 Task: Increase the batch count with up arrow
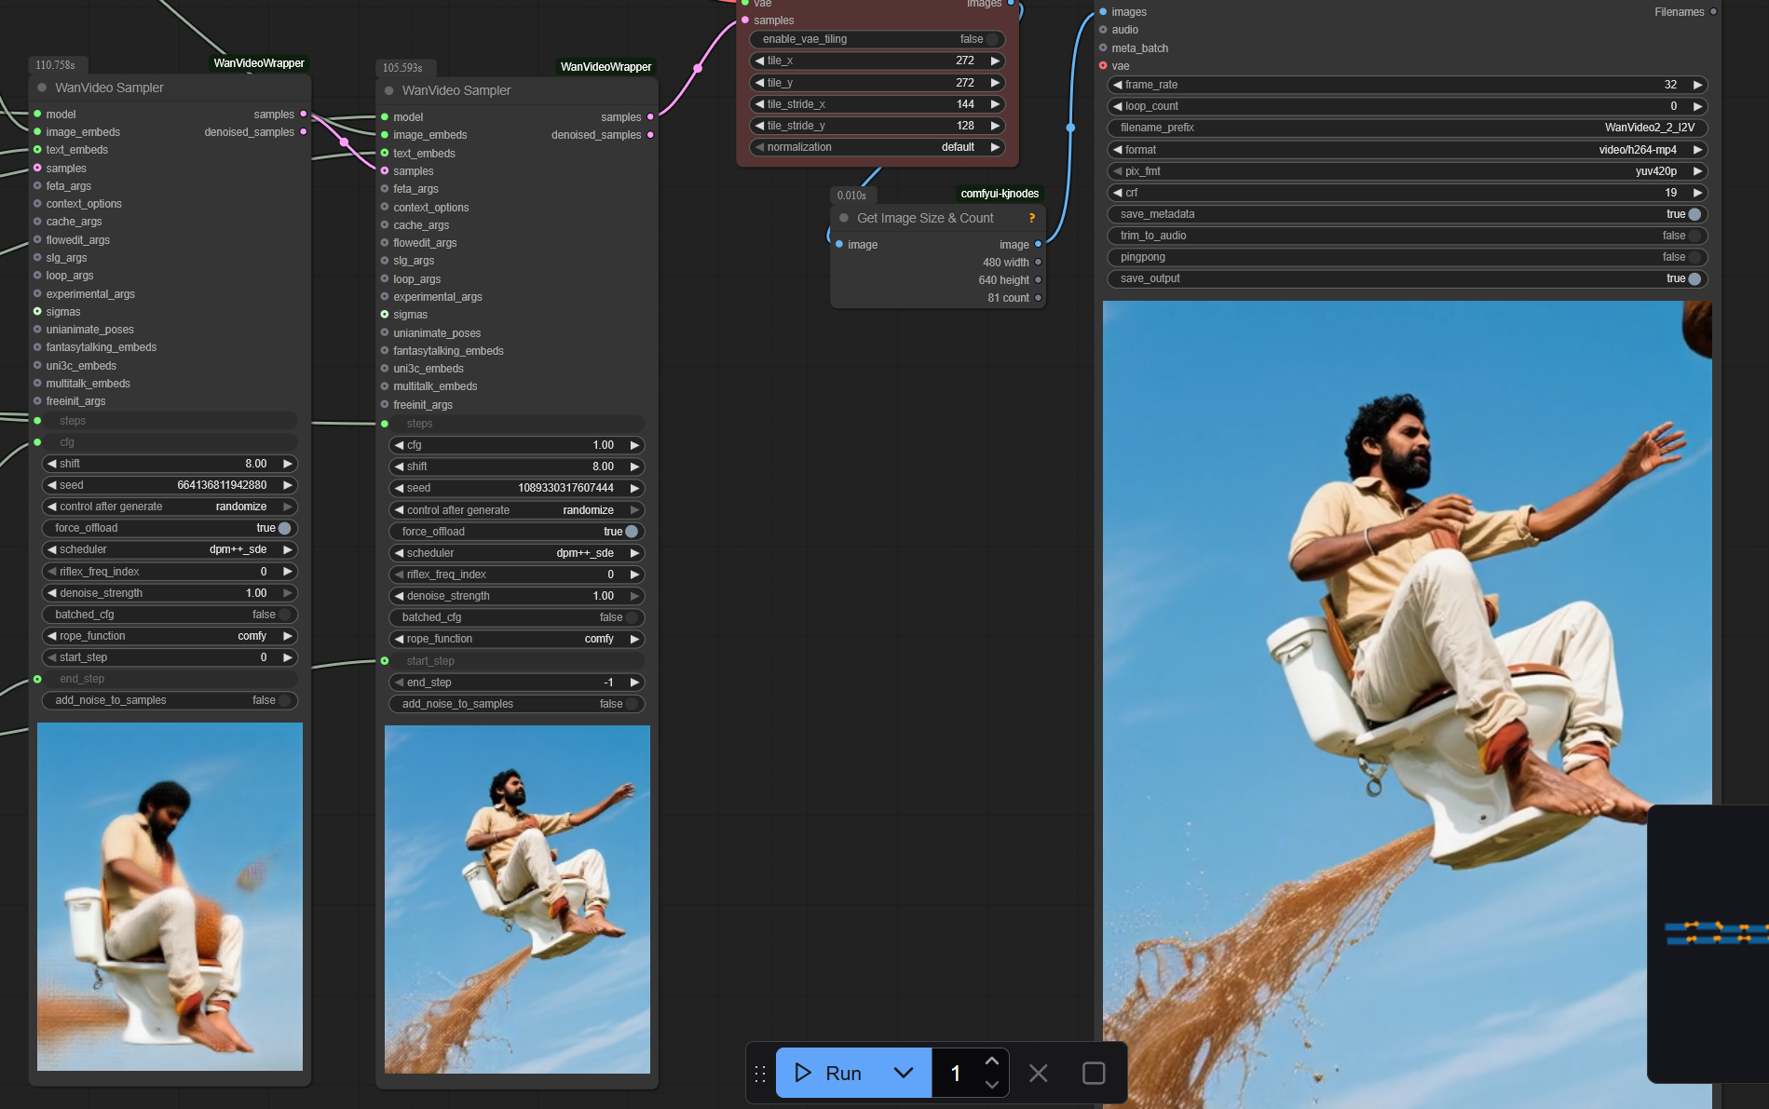coord(991,1062)
